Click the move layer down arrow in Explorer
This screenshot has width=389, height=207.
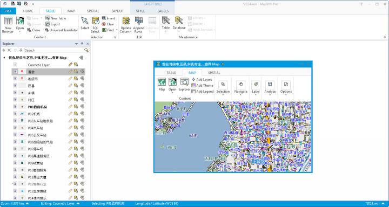pos(21,50)
